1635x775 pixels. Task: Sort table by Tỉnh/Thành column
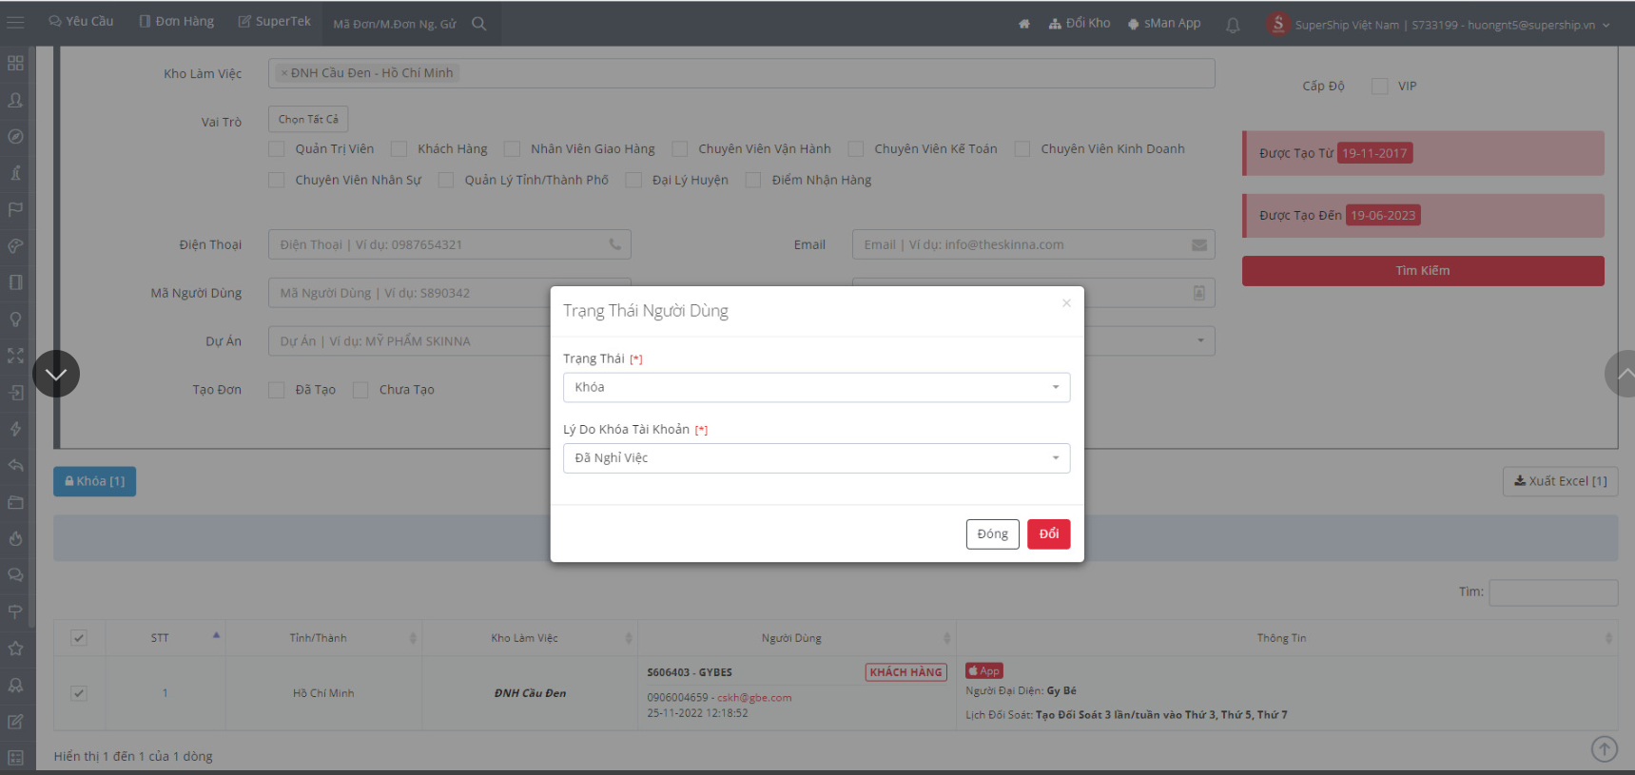click(323, 638)
